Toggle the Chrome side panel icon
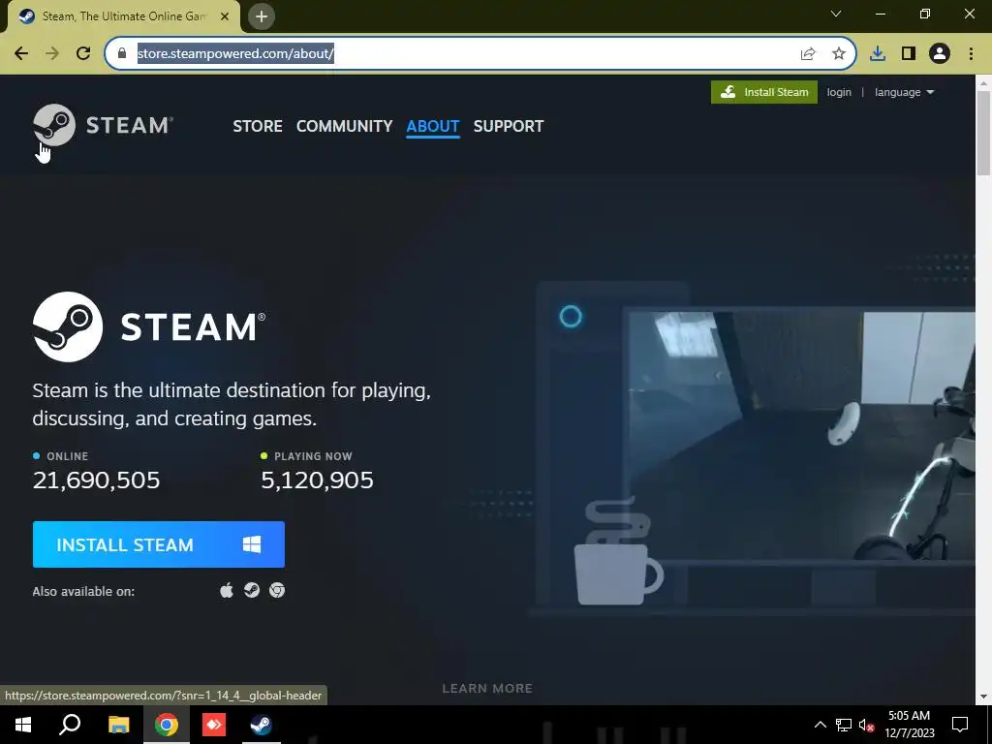The image size is (992, 744). click(x=909, y=54)
